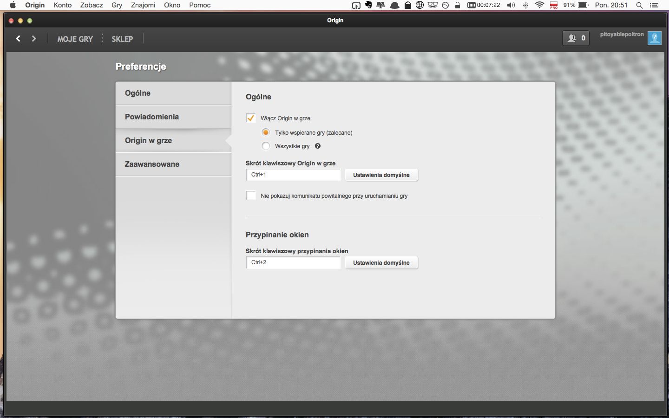Switch to MOJE GRY
669x418 pixels.
coord(75,39)
